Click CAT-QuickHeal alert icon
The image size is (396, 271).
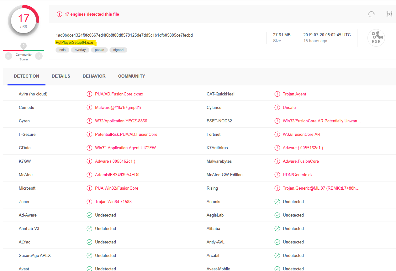[x=277, y=94]
